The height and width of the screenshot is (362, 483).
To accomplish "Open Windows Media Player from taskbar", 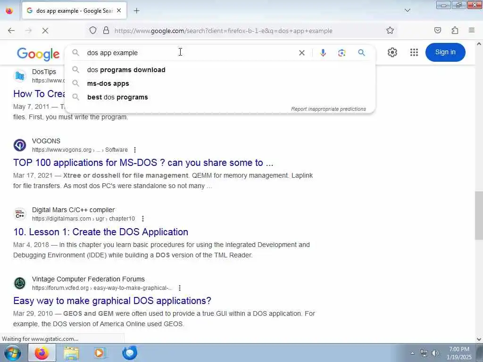I will 100,353.
